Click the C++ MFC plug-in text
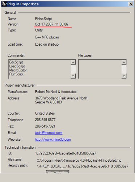Screen dimensions: 135x182 click(47, 37)
